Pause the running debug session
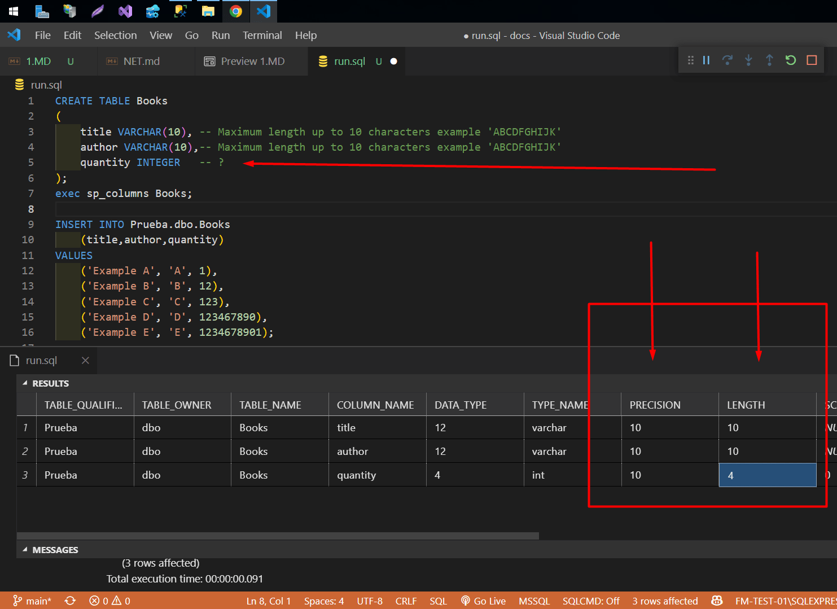This screenshot has width=837, height=609. click(x=706, y=60)
